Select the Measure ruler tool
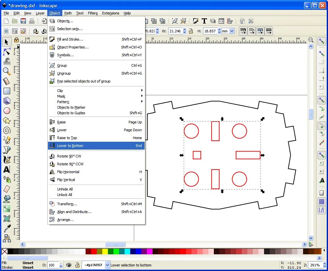The height and width of the screenshot is (271, 328). (7, 81)
